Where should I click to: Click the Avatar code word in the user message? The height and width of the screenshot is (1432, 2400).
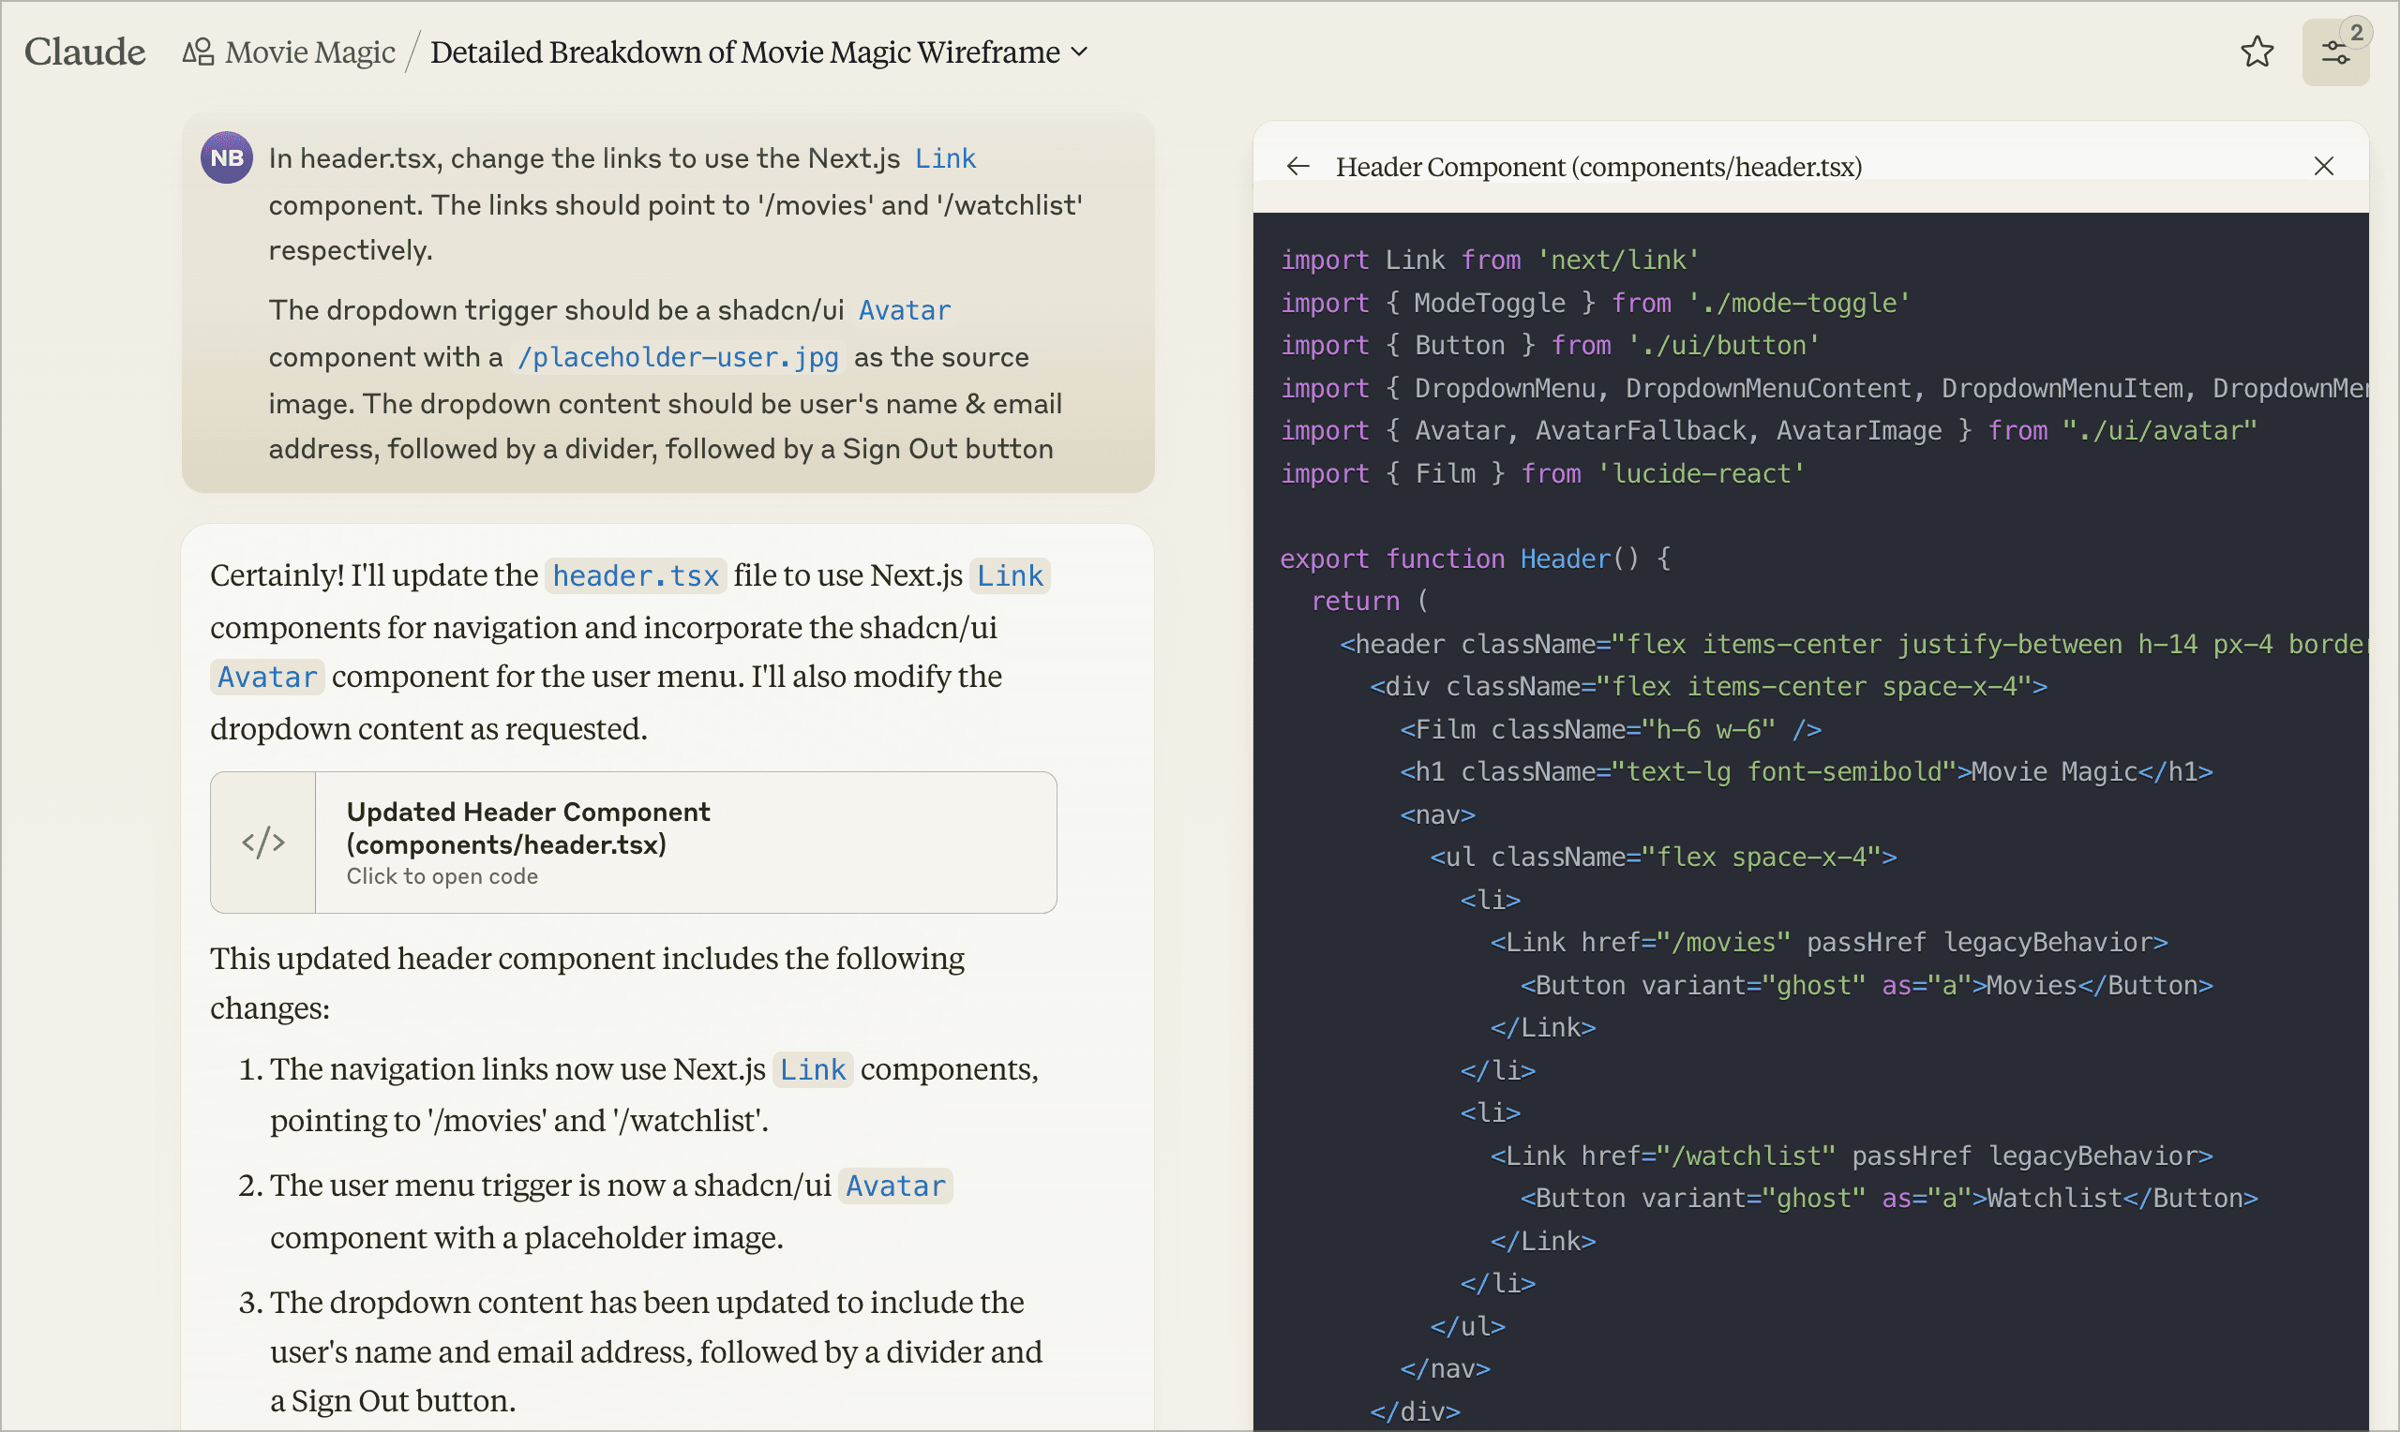pos(905,311)
